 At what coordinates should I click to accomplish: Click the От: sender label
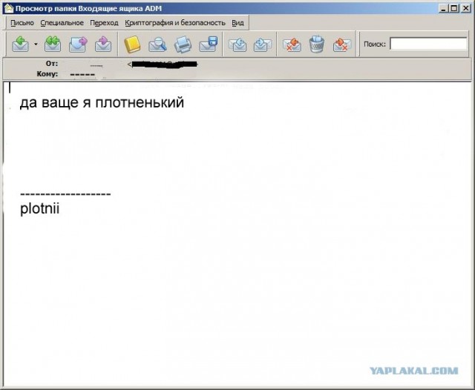52,64
